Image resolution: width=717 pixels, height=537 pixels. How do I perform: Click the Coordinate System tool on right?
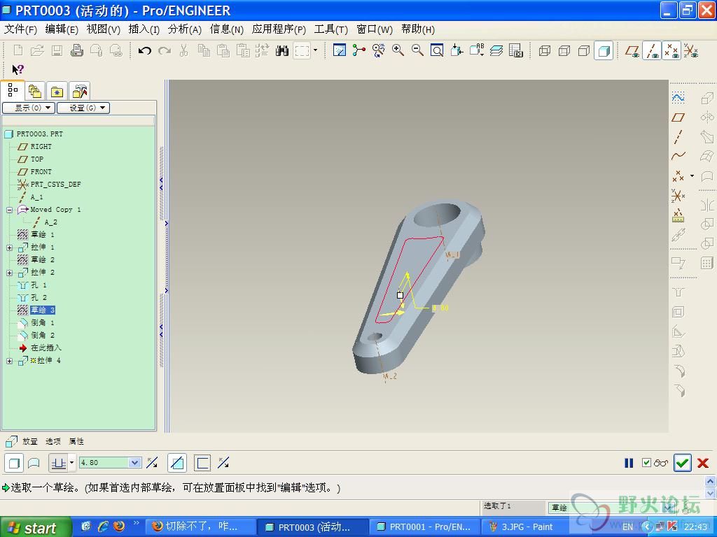[678, 196]
